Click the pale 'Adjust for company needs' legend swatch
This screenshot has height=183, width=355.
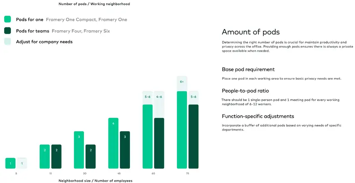point(7,41)
